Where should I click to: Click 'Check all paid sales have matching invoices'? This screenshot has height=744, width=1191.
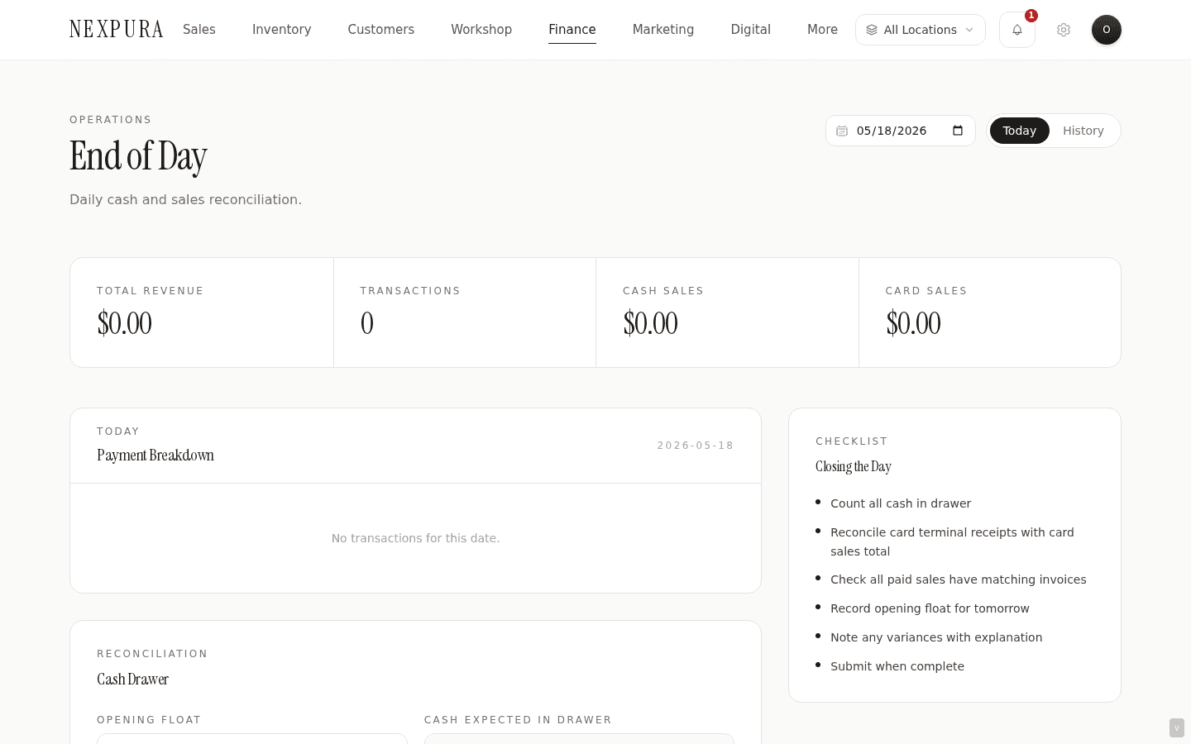point(959,579)
